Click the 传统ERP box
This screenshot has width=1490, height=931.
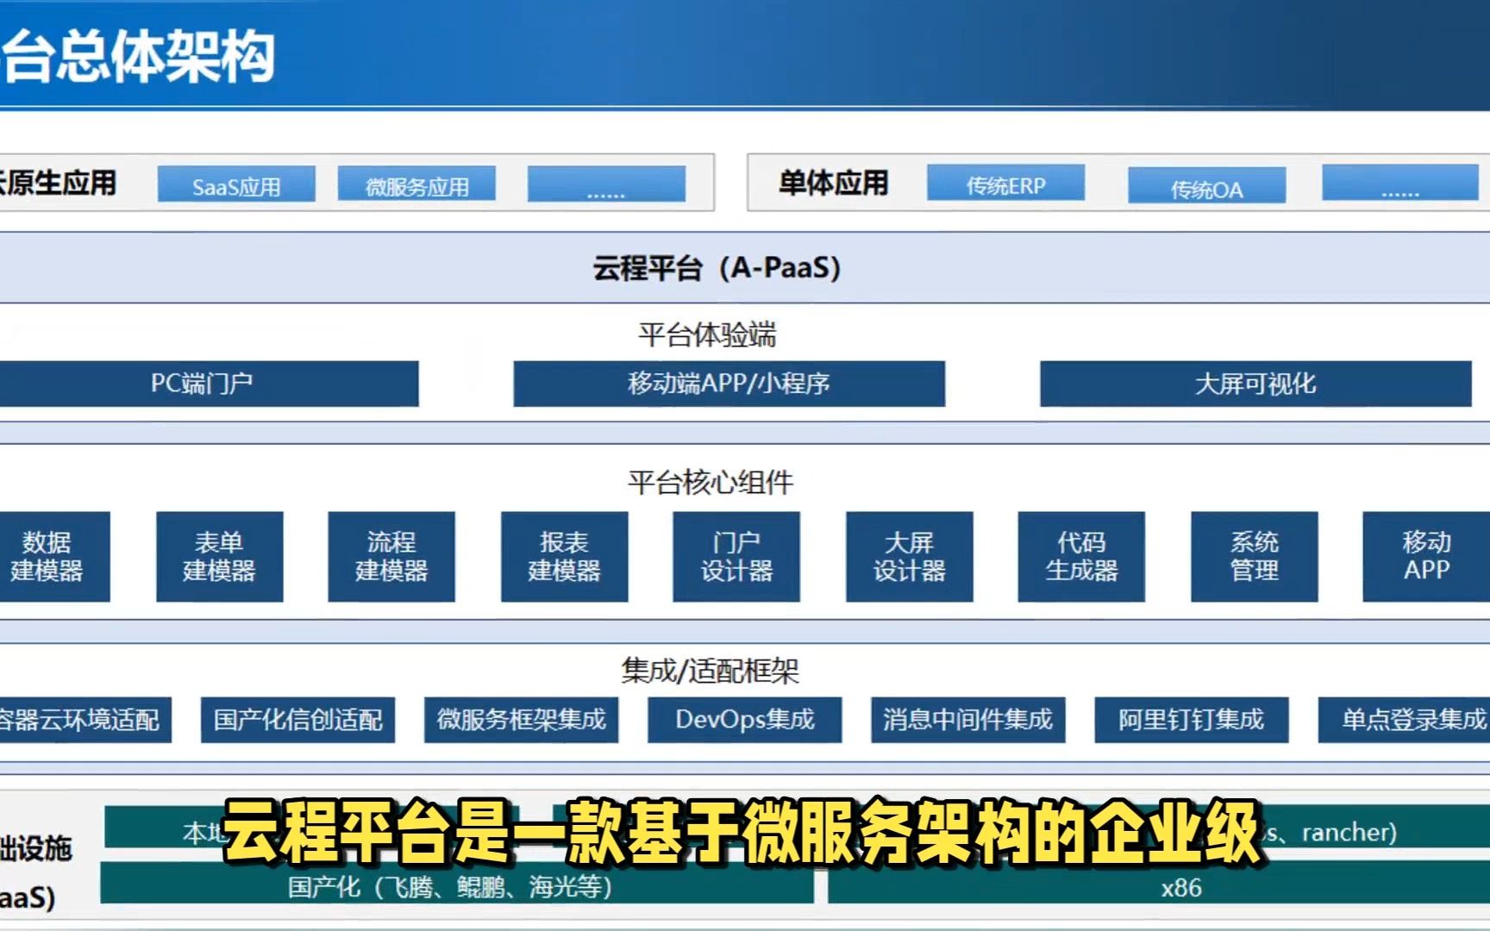[1005, 184]
